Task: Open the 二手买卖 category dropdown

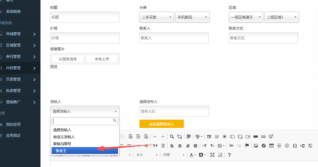Action: [157, 17]
